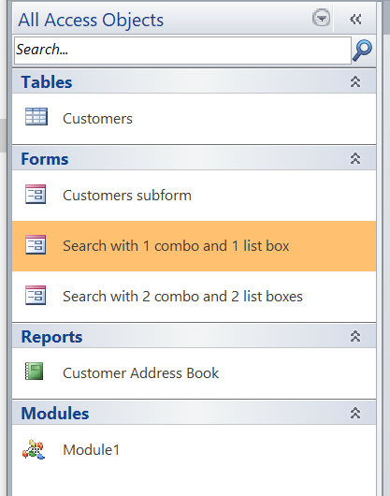Image resolution: width=390 pixels, height=496 pixels.
Task: Open the All Access Objects dropdown menu
Action: click(x=322, y=18)
